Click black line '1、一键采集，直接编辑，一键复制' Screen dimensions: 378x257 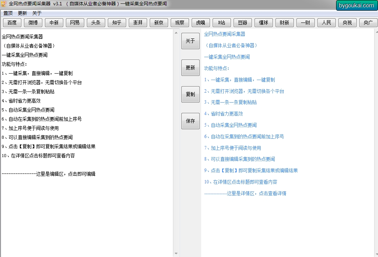pos(37,73)
